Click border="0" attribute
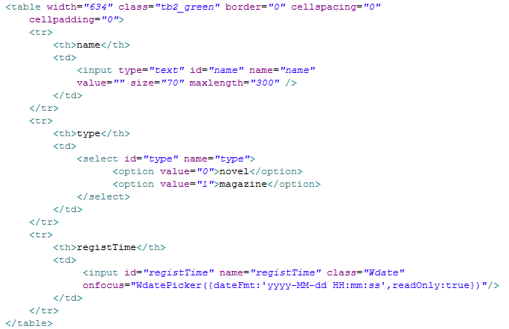The height and width of the screenshot is (329, 509). [x=255, y=7]
